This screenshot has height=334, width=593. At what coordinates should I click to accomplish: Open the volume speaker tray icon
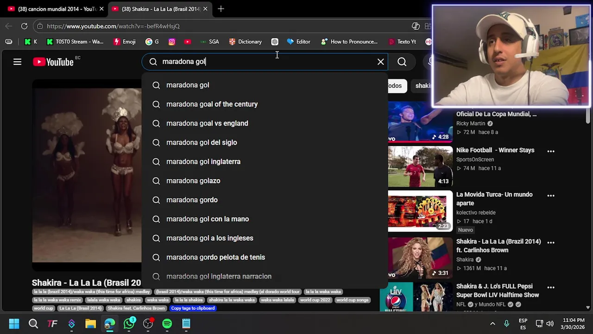point(550,324)
